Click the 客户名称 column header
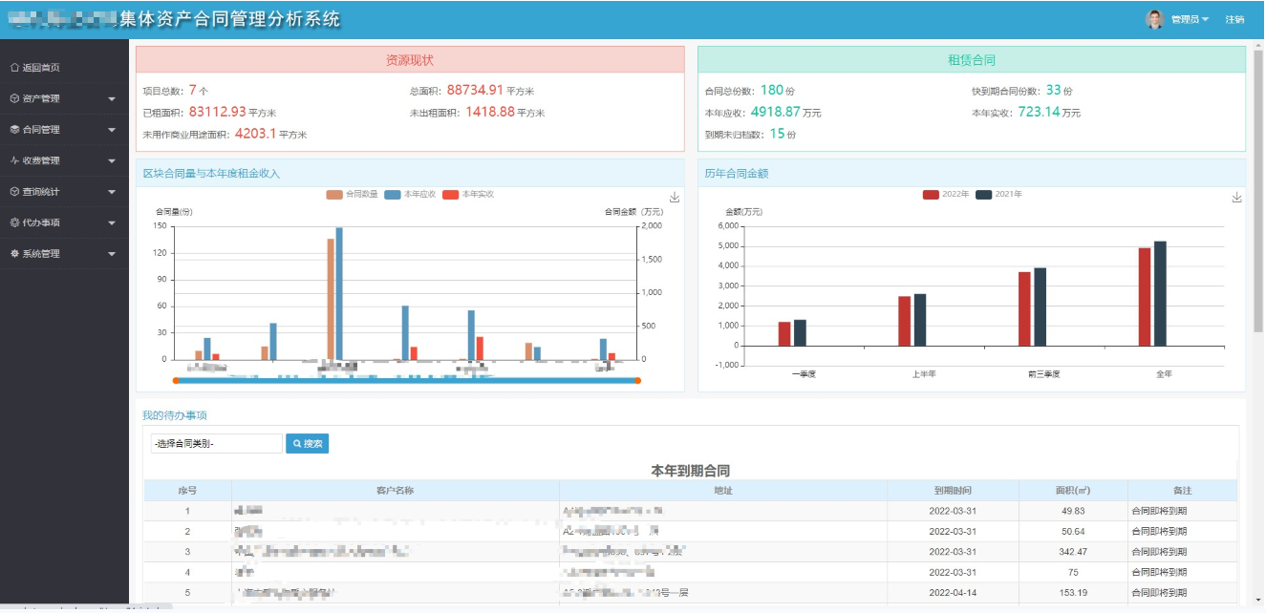 (395, 491)
